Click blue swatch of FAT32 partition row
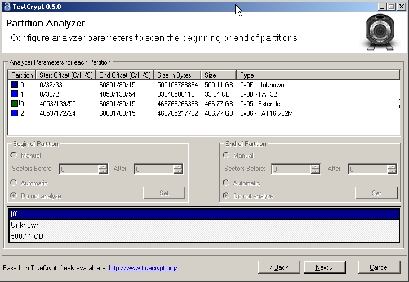This screenshot has width=409, height=282. tap(15, 94)
